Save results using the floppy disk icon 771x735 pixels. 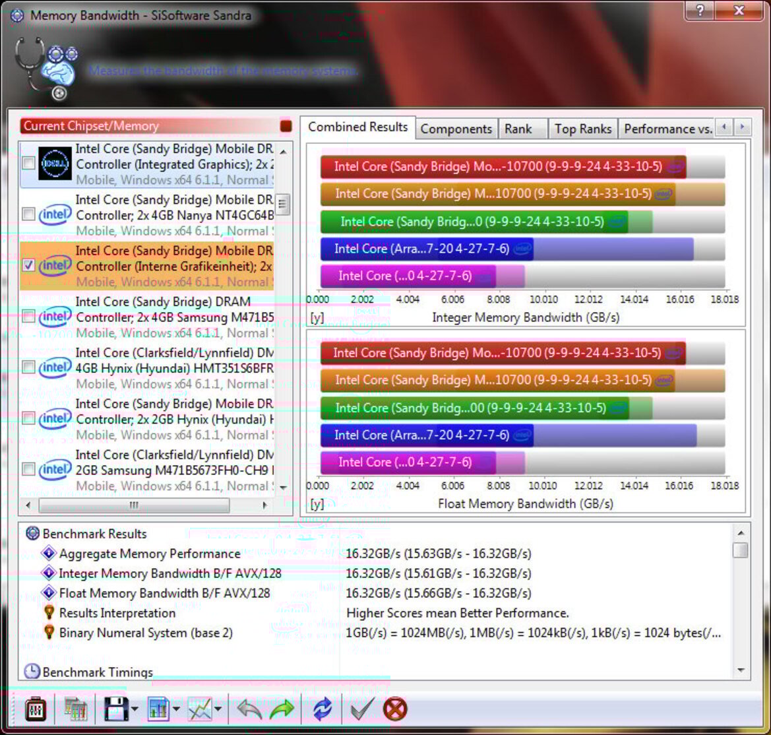tap(116, 709)
